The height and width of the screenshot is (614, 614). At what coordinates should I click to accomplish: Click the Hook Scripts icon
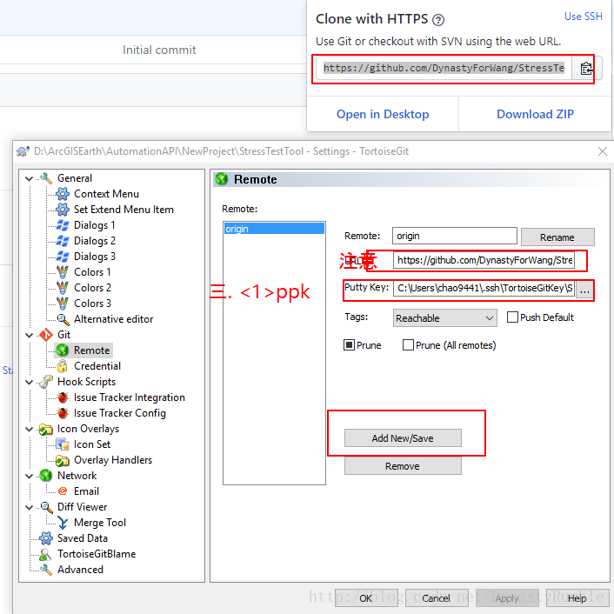(46, 382)
